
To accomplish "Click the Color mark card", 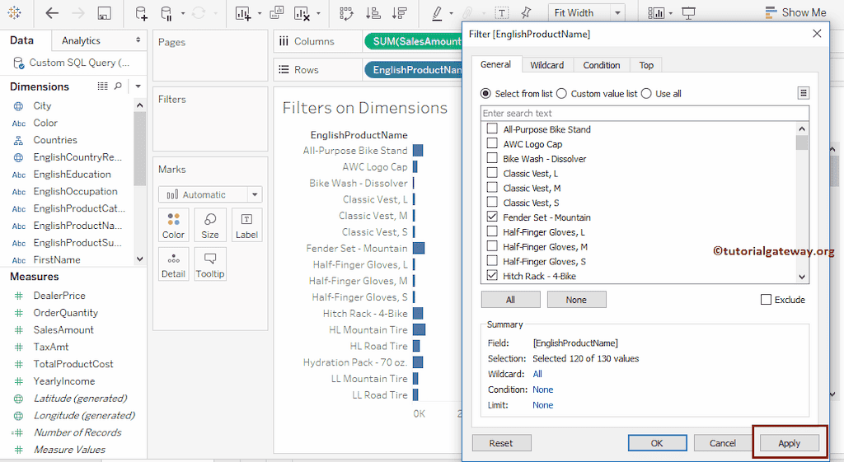I will tap(173, 226).
